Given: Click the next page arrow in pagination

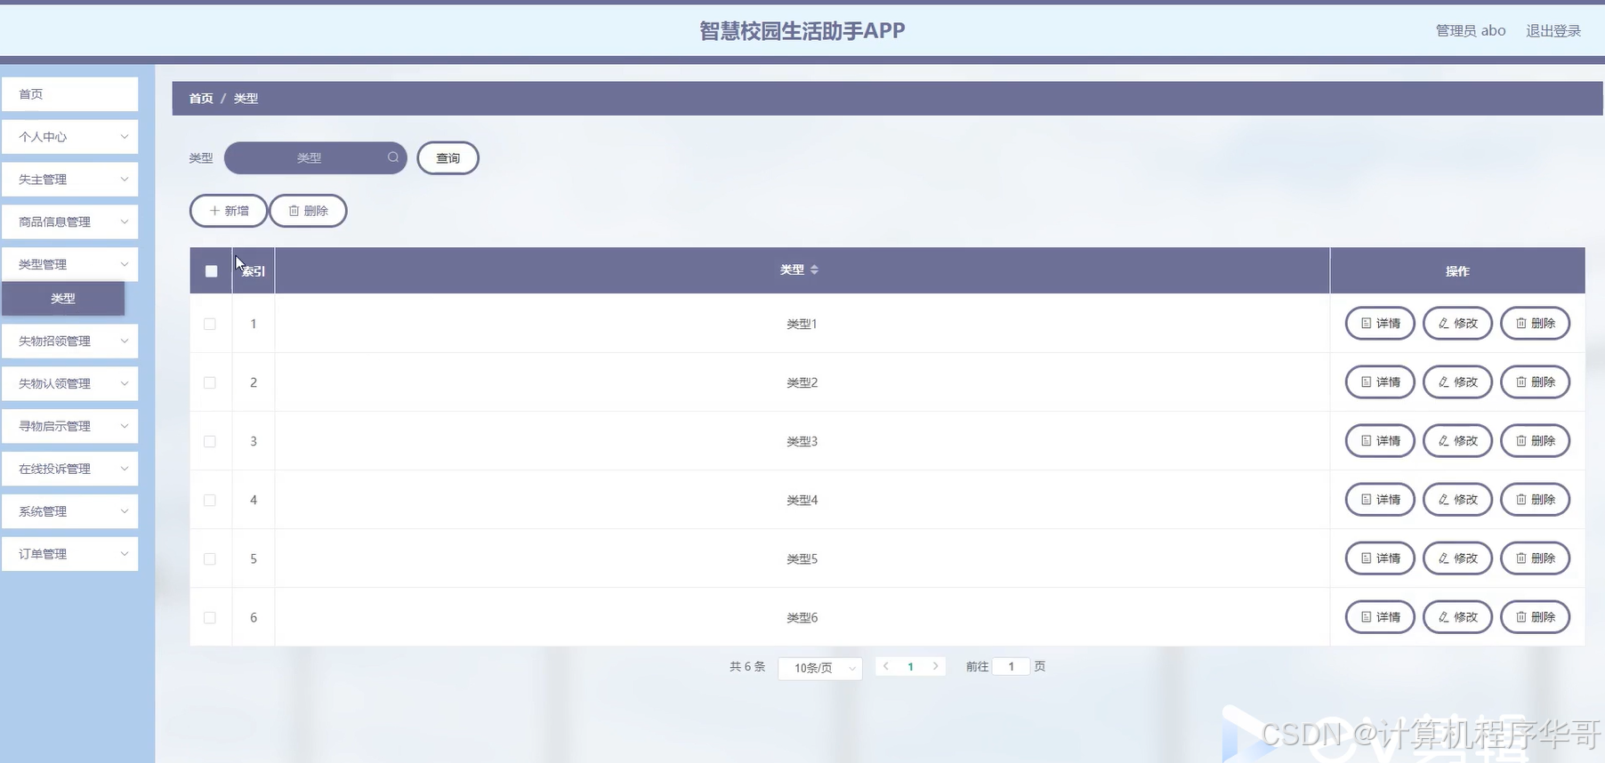Looking at the screenshot, I should pos(935,666).
